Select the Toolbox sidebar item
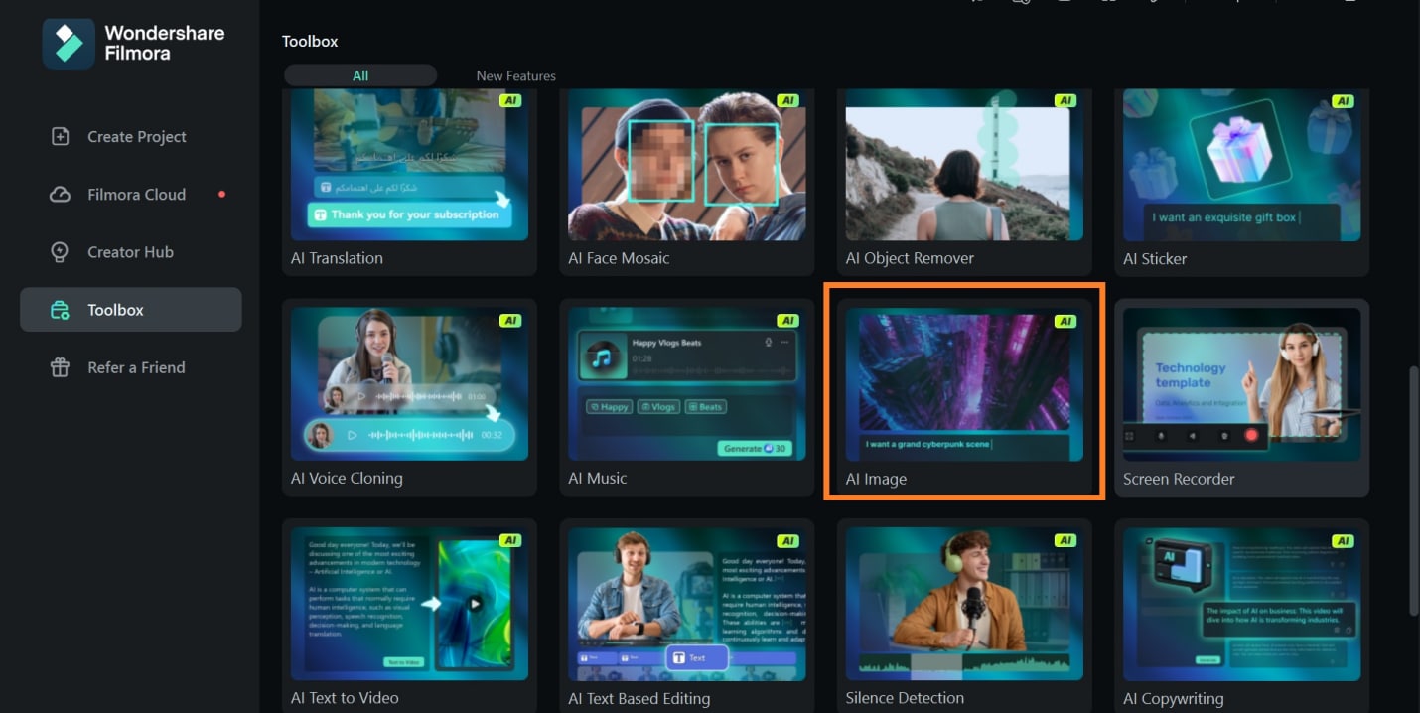The image size is (1420, 713). (x=131, y=310)
